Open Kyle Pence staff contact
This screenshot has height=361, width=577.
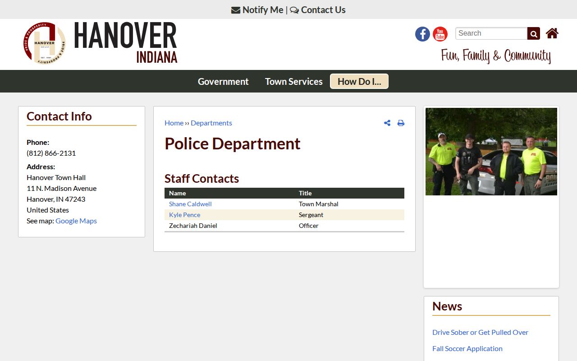185,215
